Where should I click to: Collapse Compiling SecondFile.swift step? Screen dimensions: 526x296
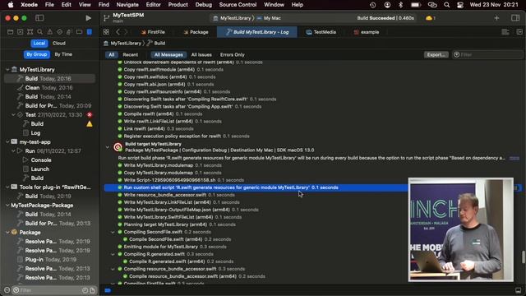coord(113,232)
